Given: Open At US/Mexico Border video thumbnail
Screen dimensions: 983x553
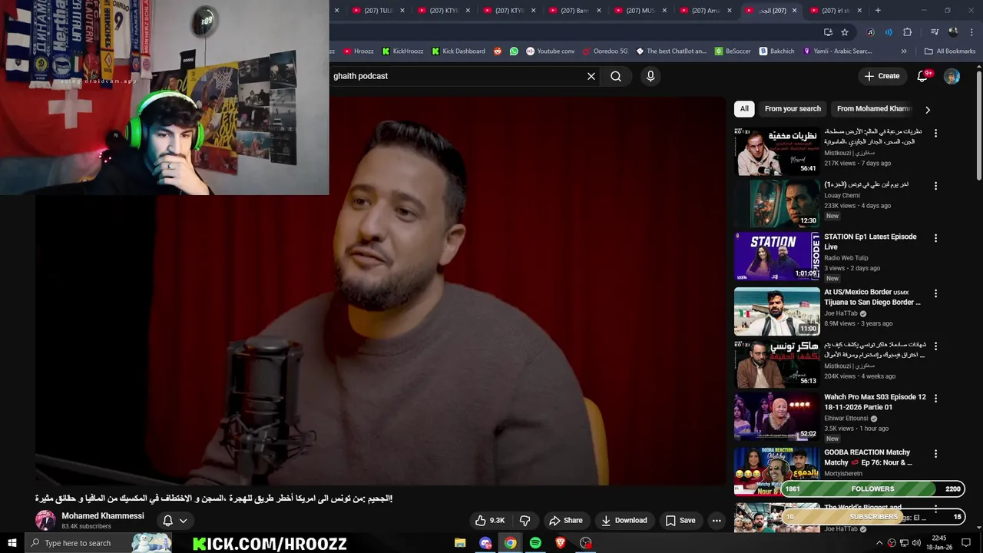Looking at the screenshot, I should click(x=777, y=311).
